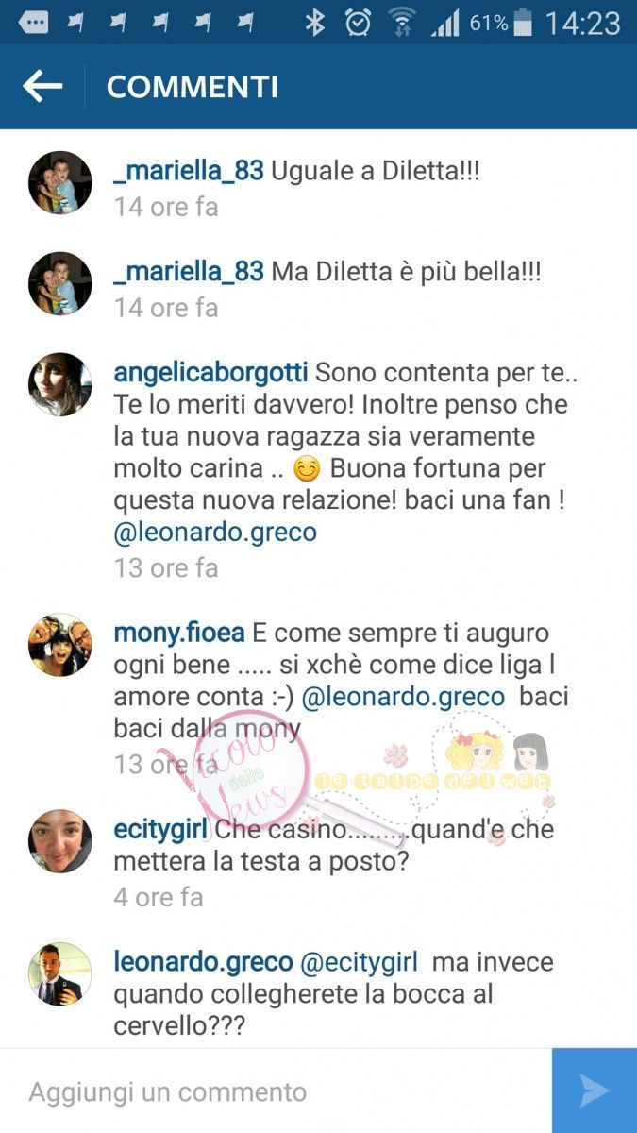Tap the battery indicator icon
Screen dimensions: 637x1133
point(526,23)
